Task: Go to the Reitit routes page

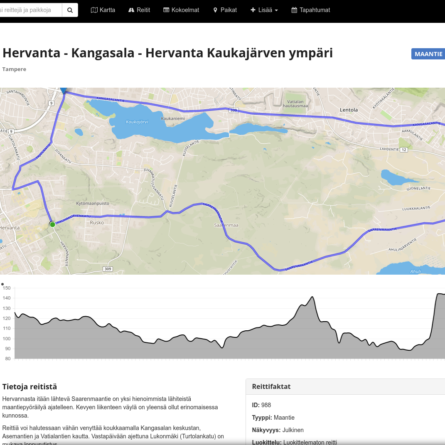Action: (139, 10)
